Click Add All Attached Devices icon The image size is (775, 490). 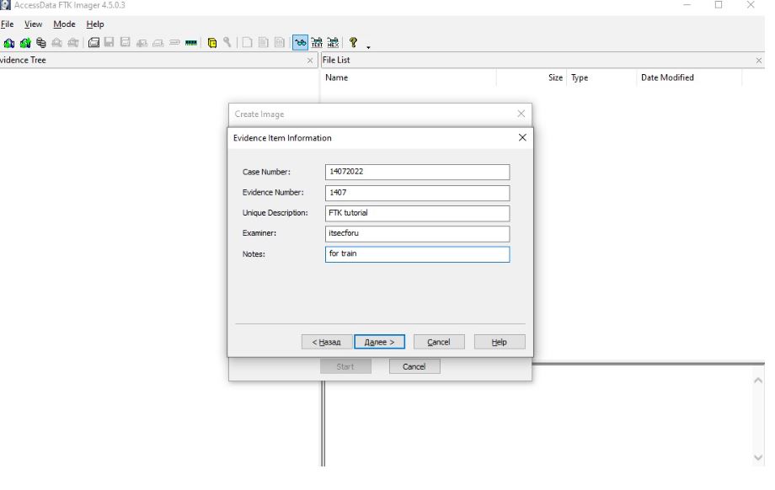click(x=25, y=43)
